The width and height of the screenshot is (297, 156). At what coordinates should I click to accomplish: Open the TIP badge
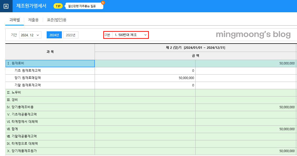point(58,6)
